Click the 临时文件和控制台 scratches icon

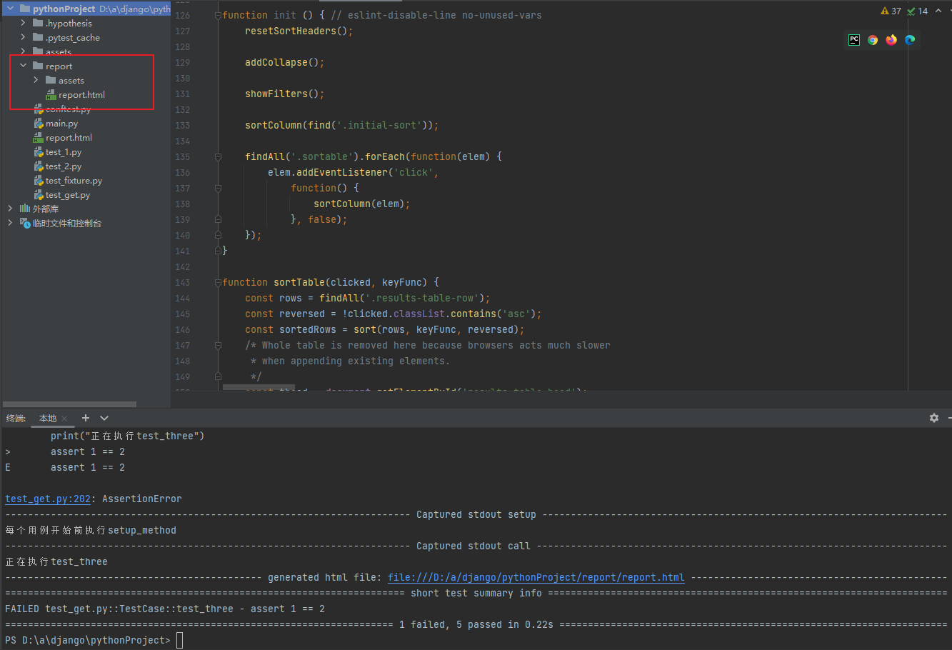24,223
